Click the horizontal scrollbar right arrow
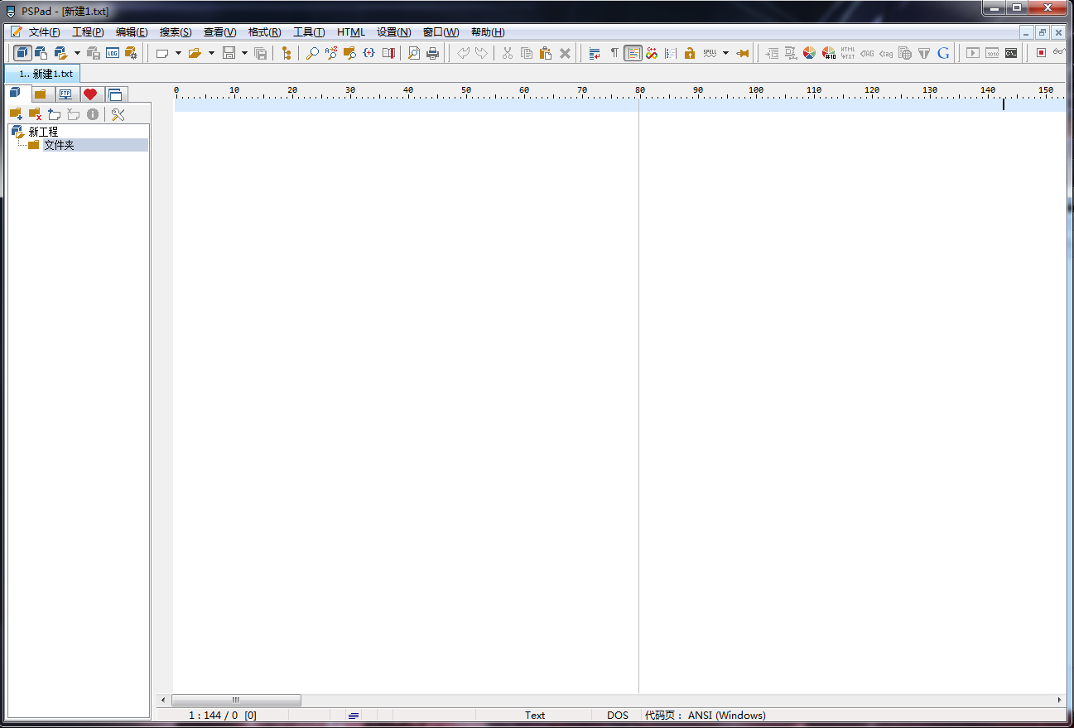This screenshot has width=1074, height=728. coord(1059,700)
